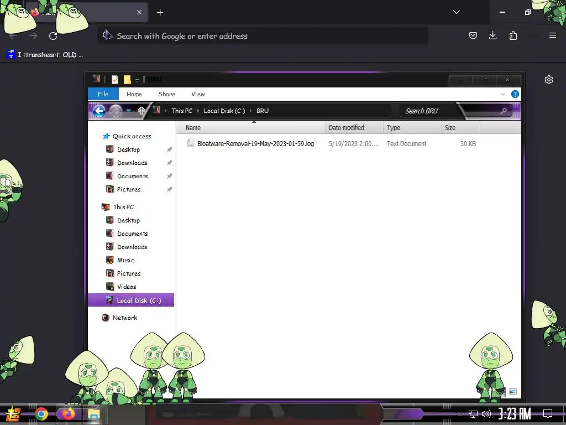Image resolution: width=566 pixels, height=425 pixels.
Task: Switch to Firefox on the taskbar
Action: click(x=68, y=414)
